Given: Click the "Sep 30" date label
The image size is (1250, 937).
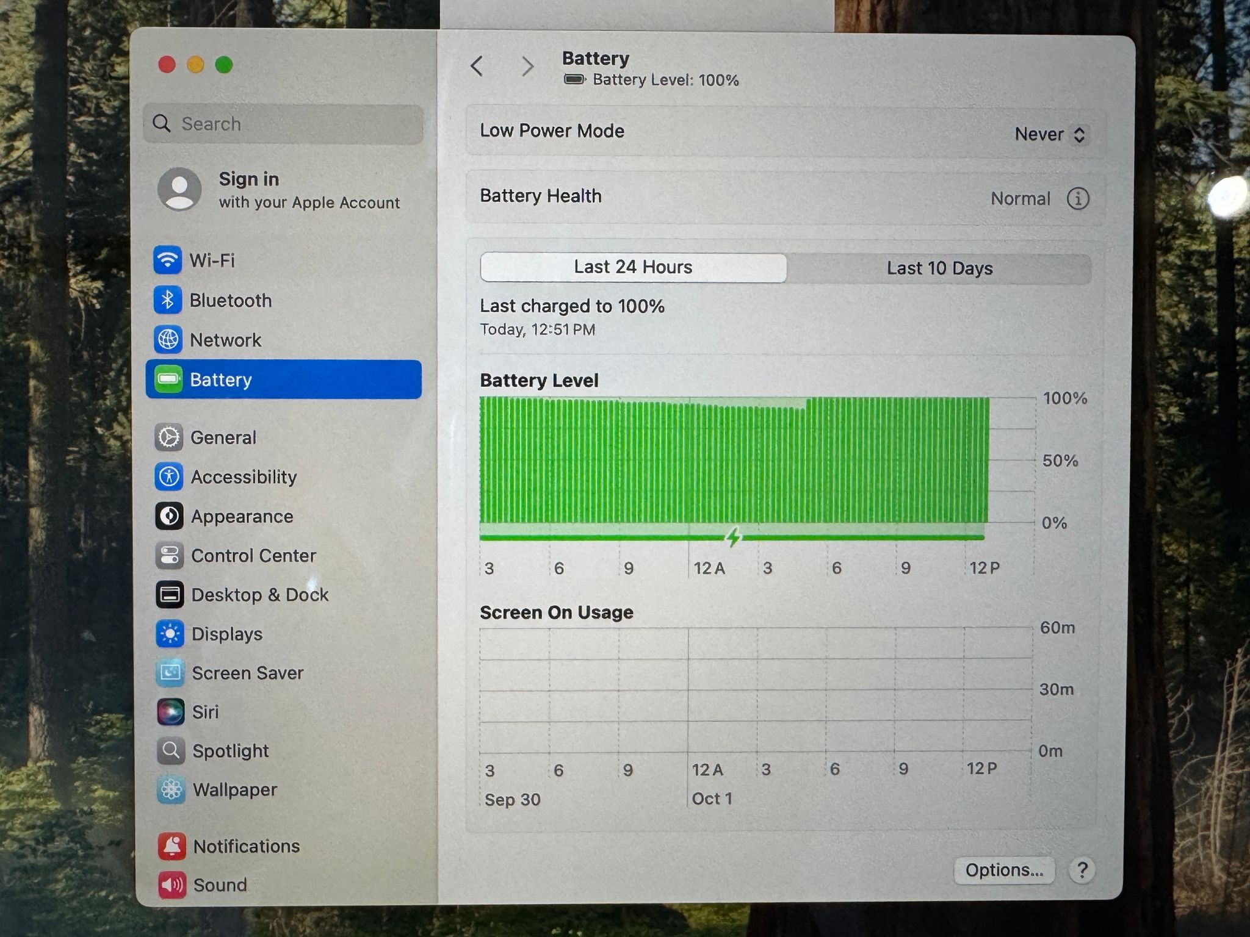Looking at the screenshot, I should coord(512,799).
